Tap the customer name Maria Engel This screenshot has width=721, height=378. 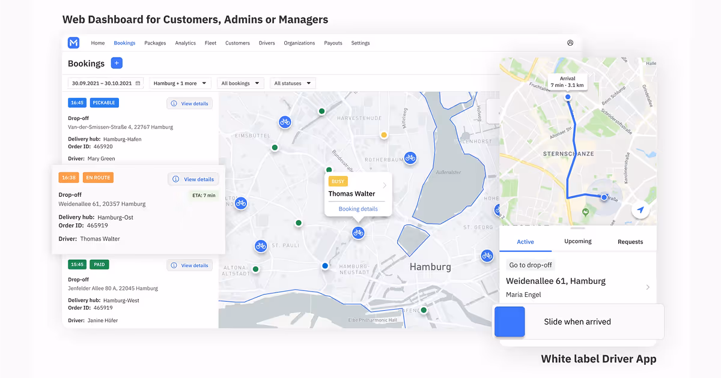523,295
